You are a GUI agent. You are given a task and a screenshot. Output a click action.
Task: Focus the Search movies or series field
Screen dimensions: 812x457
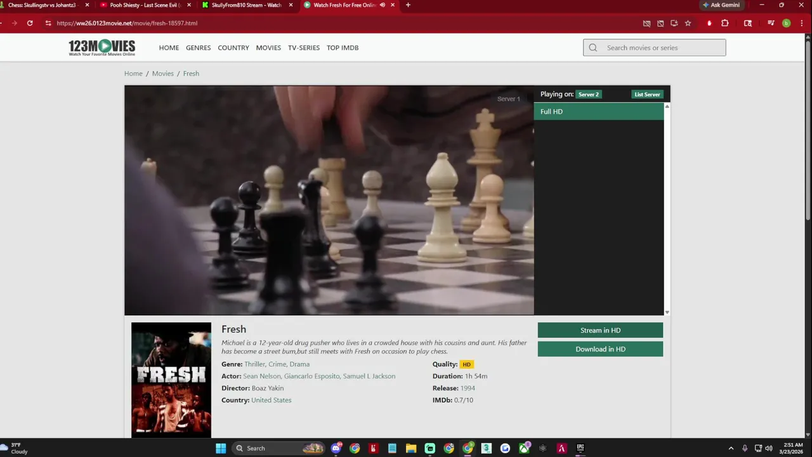tap(655, 48)
